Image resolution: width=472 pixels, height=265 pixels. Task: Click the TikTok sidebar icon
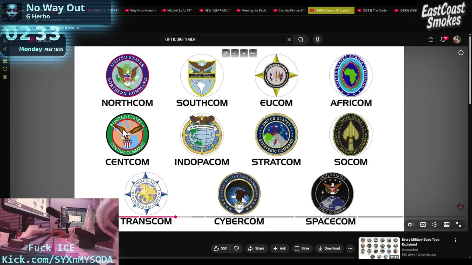point(5,49)
